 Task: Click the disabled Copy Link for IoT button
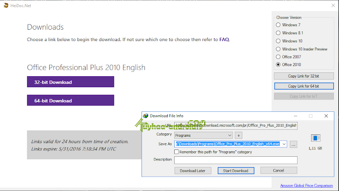304,96
